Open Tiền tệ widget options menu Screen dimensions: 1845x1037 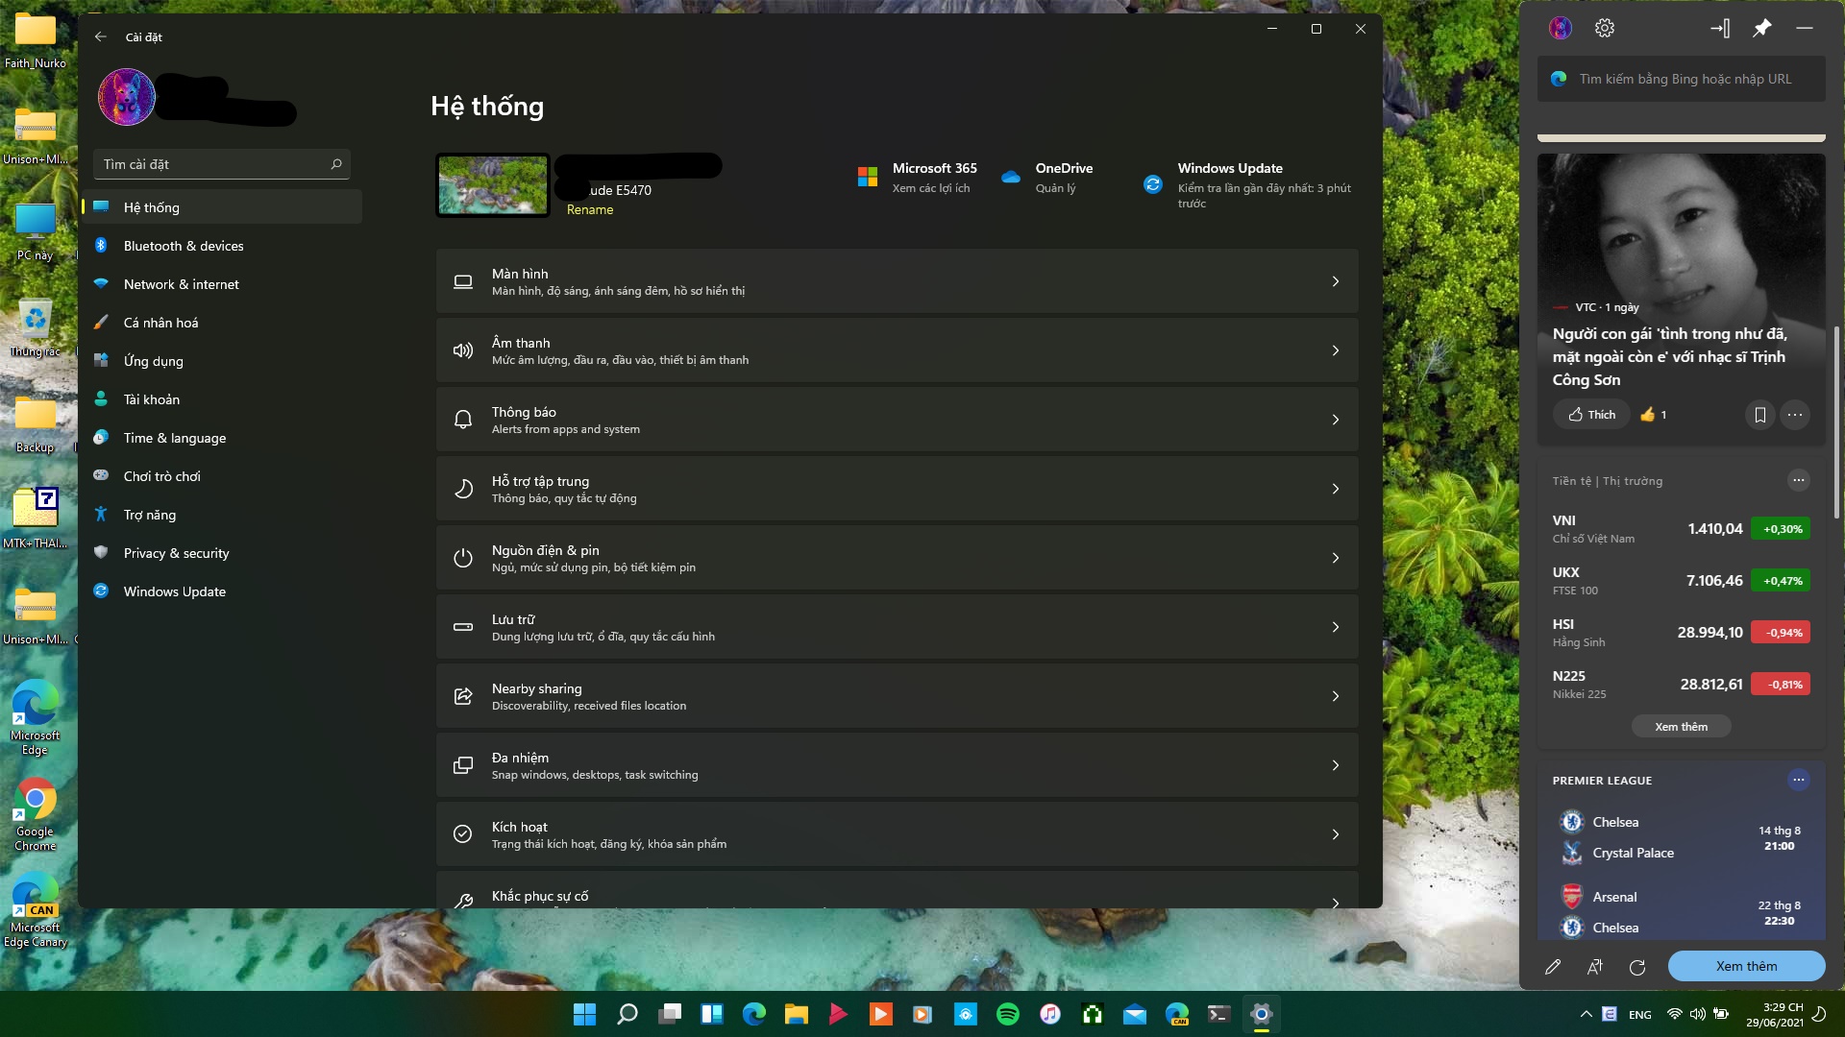click(1798, 480)
